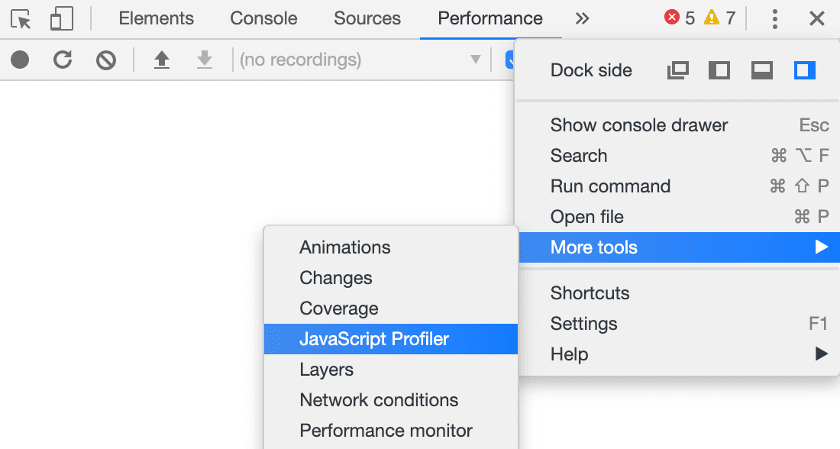
Task: Save the profile with the download arrow
Action: click(205, 60)
